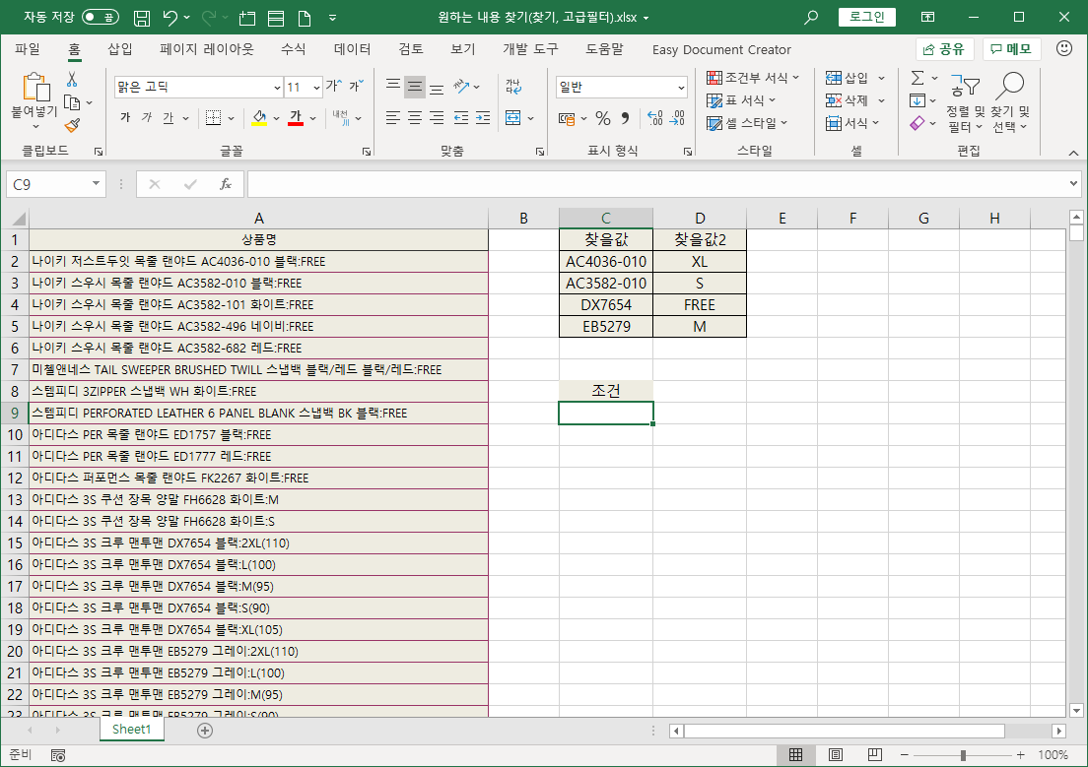Click 정렬 및 필터 button

(965, 102)
